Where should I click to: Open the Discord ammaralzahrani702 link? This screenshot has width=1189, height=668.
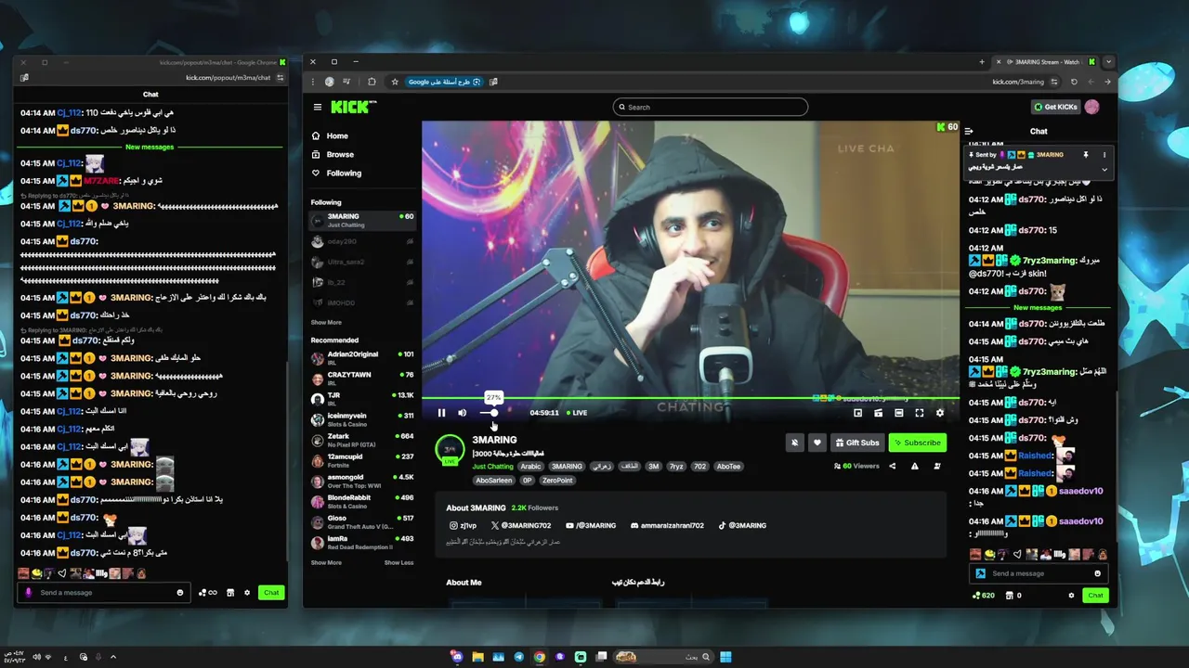click(x=668, y=526)
